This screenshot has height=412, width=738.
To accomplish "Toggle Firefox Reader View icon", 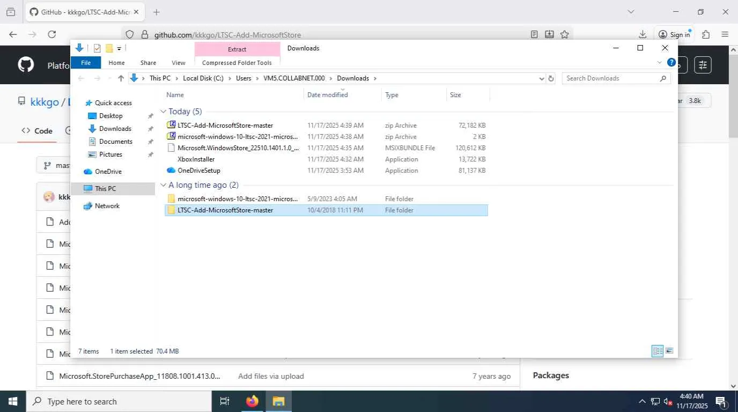I will coord(534,34).
